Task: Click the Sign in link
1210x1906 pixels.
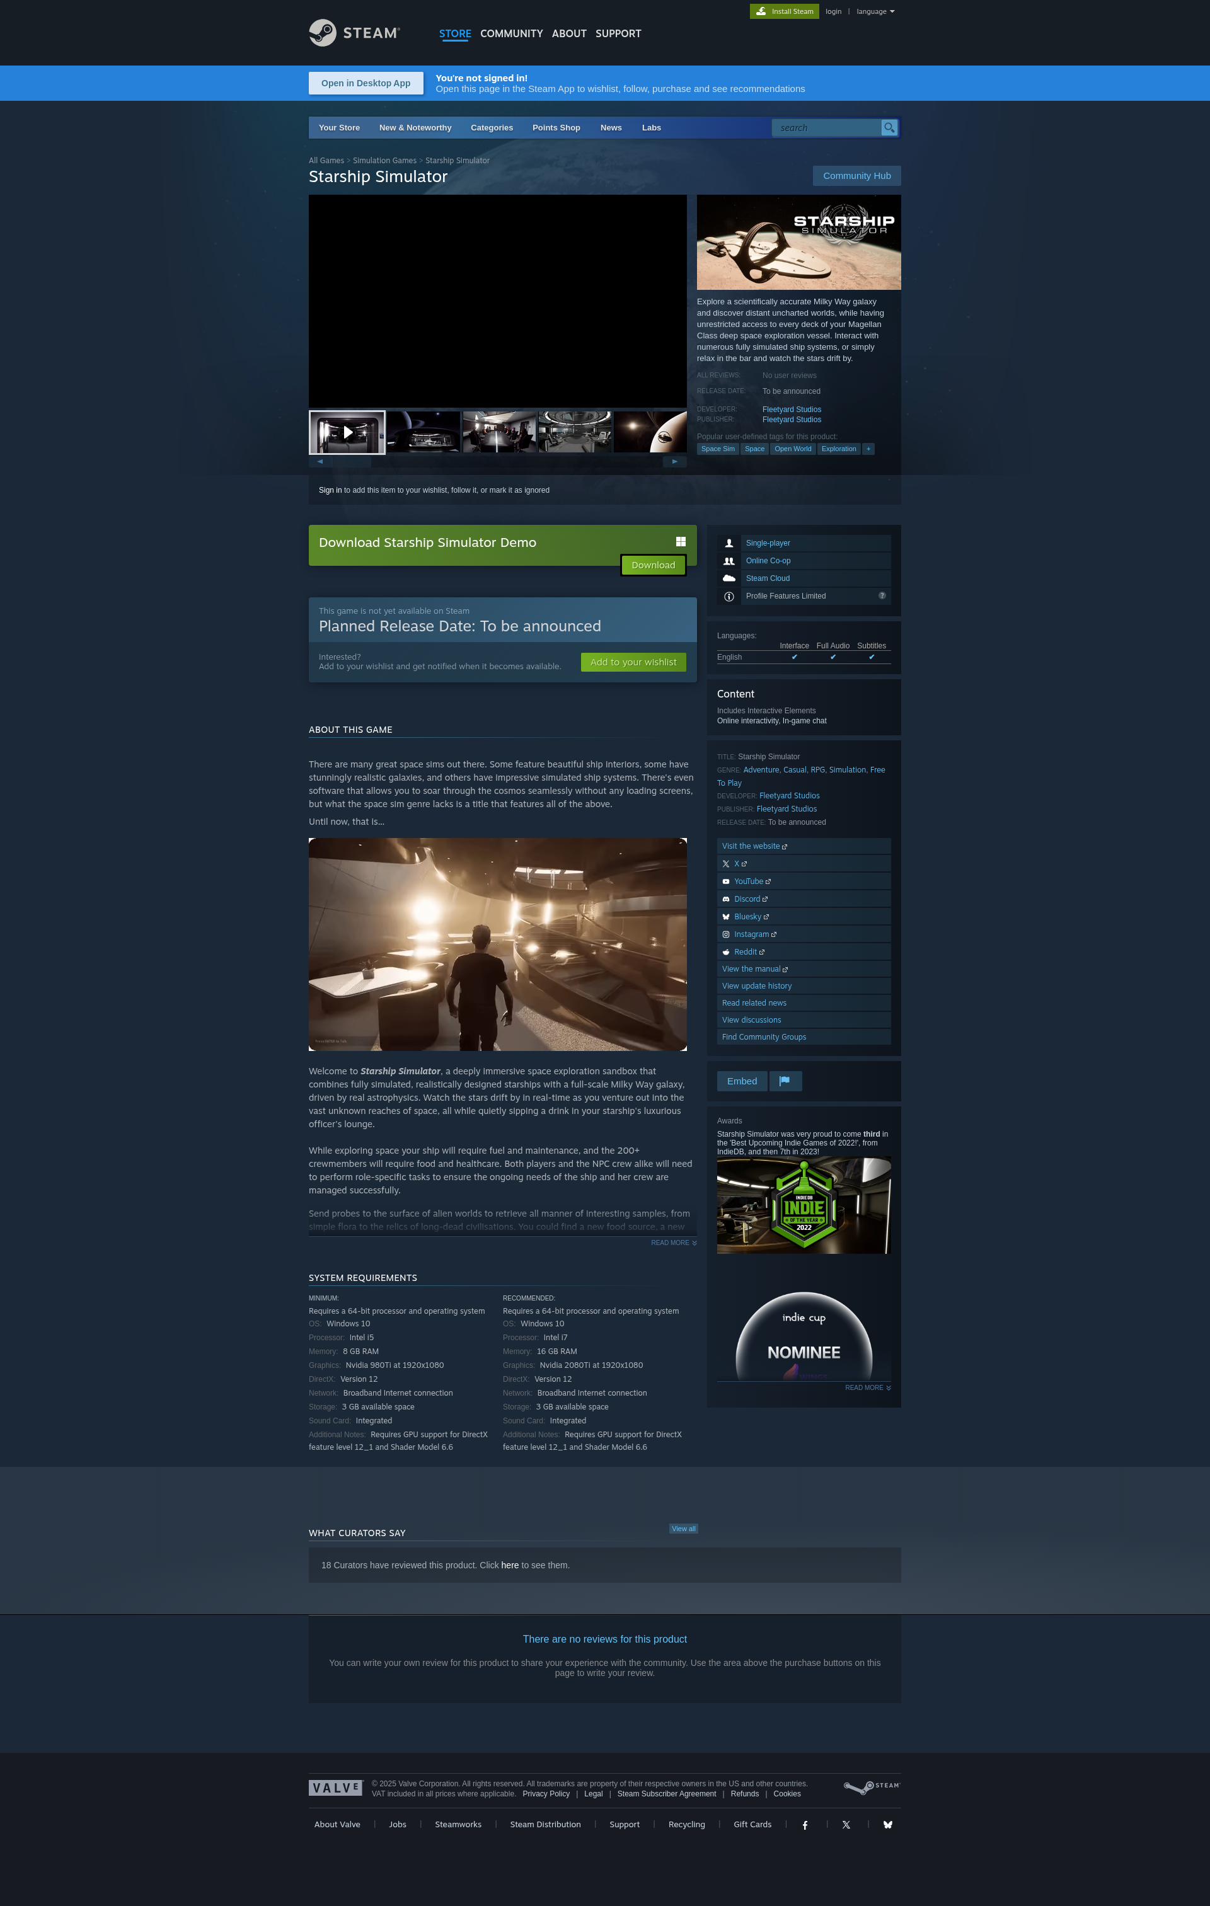Action: (330, 490)
